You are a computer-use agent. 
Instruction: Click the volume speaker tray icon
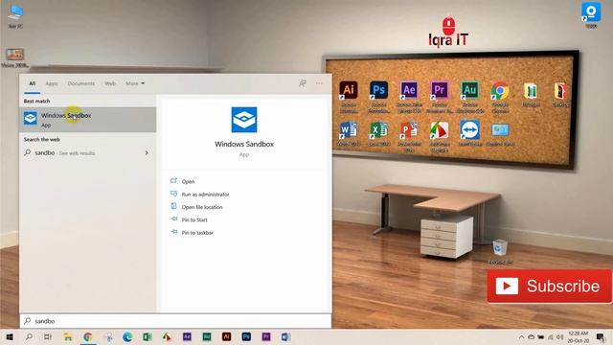559,336
